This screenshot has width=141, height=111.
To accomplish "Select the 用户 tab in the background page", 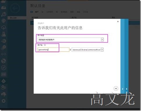I will pos(37,12).
